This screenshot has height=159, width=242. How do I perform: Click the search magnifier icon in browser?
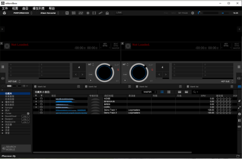click(x=195, y=92)
